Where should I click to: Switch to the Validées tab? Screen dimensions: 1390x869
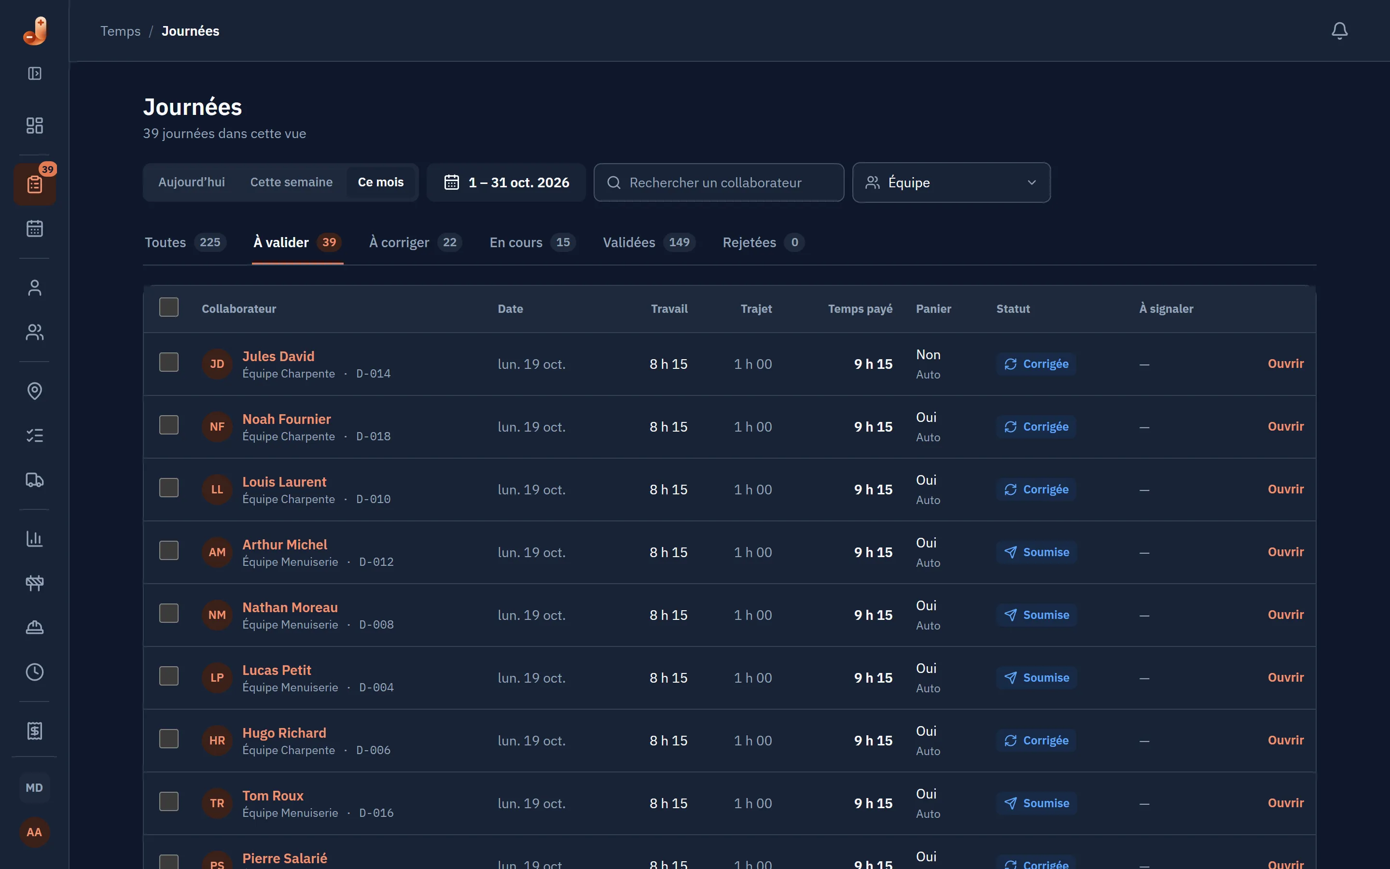pos(649,242)
